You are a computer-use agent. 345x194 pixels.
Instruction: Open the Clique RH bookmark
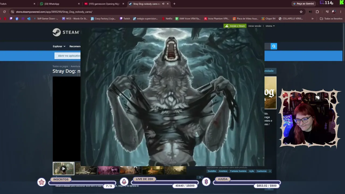click(x=268, y=19)
